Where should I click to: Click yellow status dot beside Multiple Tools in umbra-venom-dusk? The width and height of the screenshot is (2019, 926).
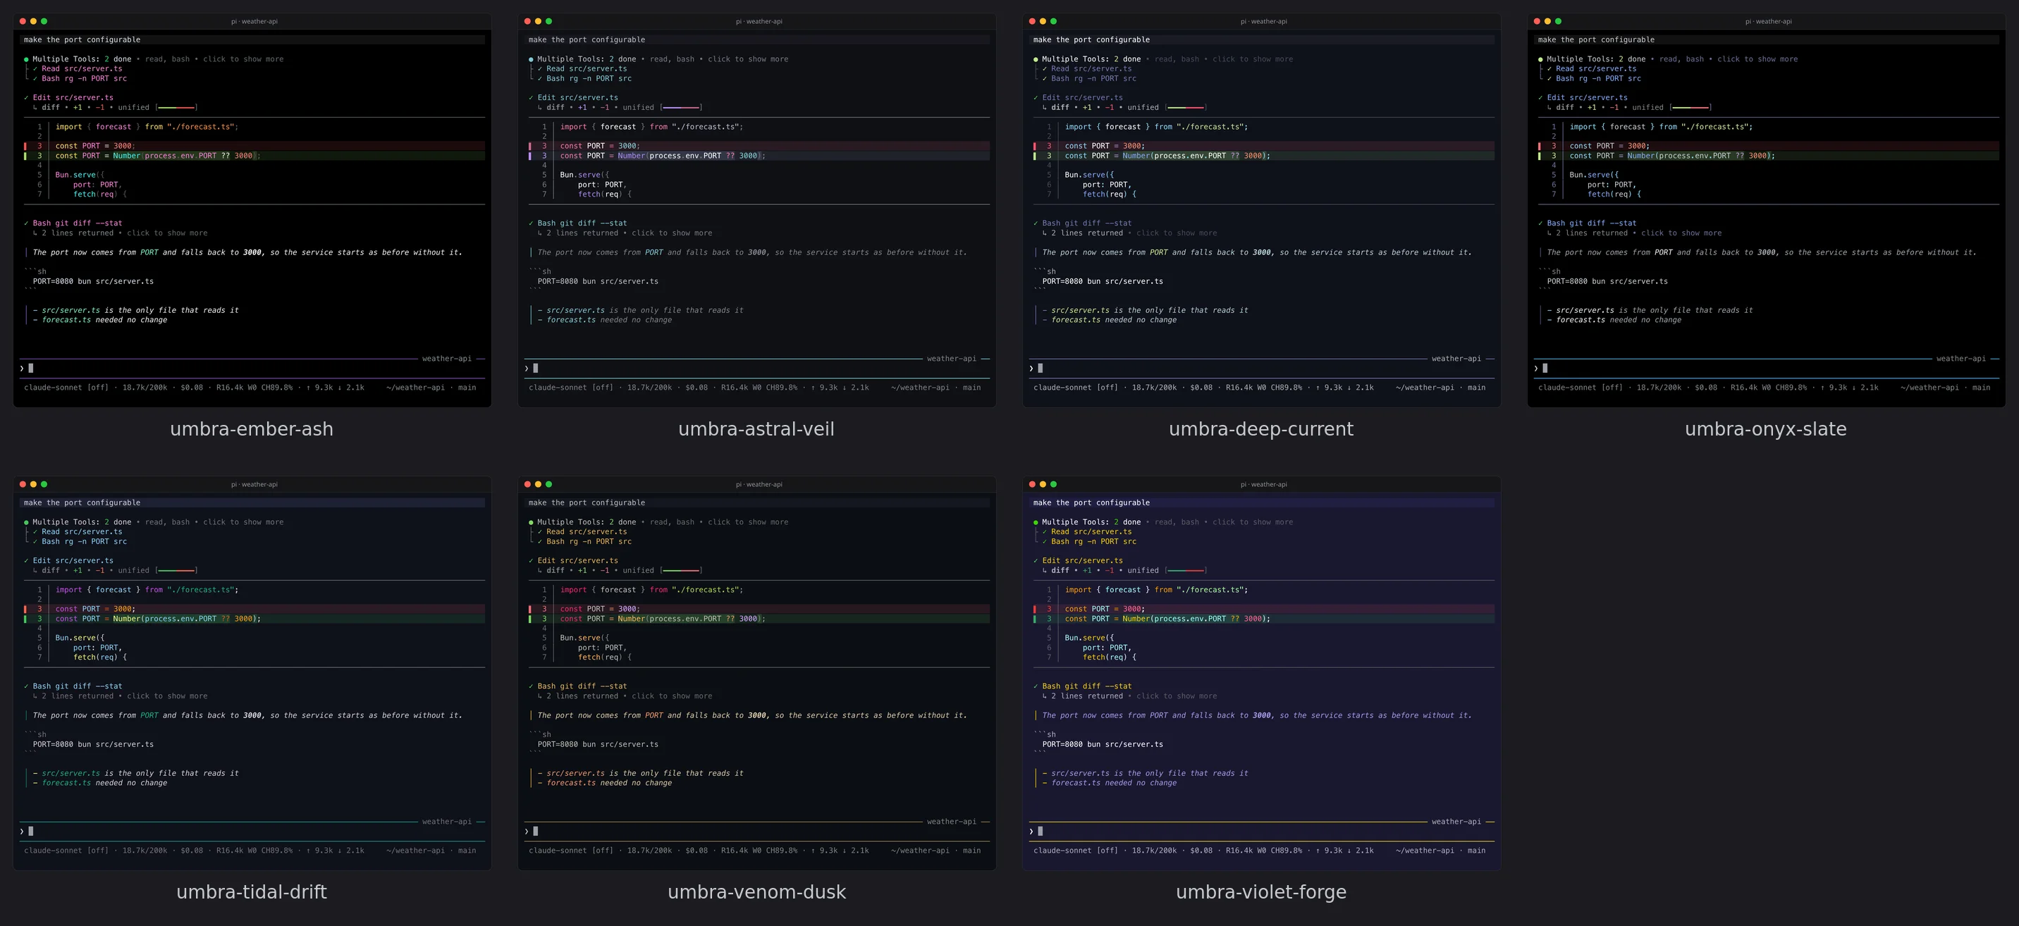tap(531, 522)
